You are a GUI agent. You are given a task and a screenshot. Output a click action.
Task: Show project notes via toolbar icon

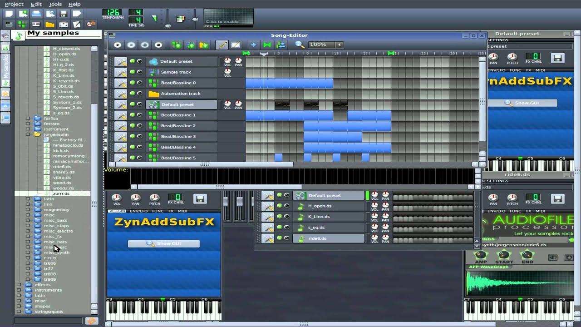77,25
